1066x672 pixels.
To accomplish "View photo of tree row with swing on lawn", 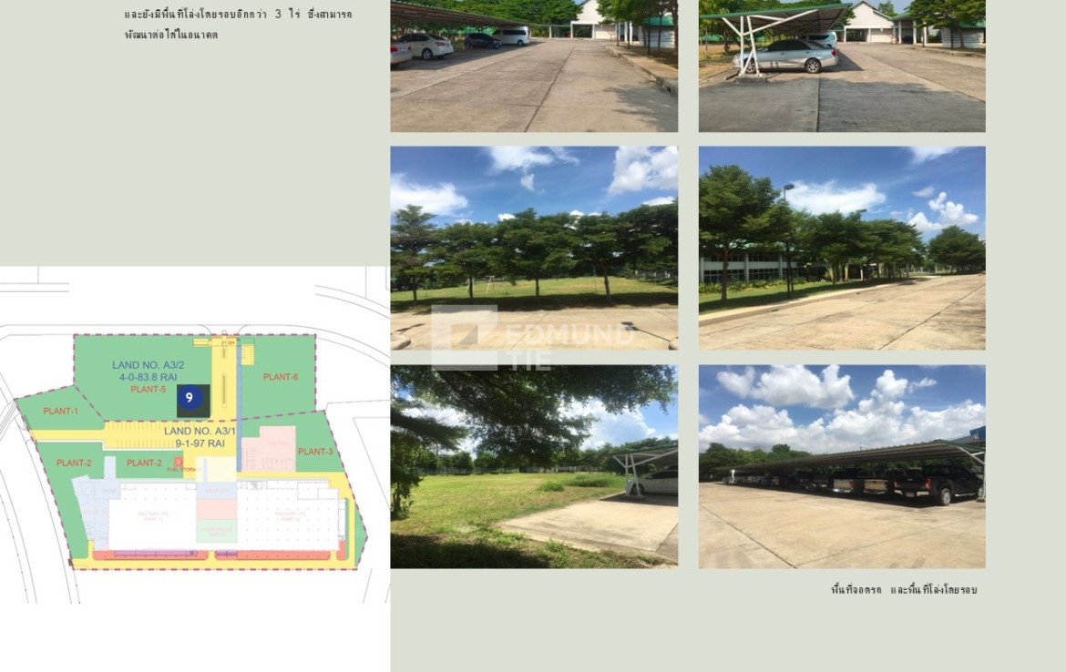I will [x=533, y=248].
